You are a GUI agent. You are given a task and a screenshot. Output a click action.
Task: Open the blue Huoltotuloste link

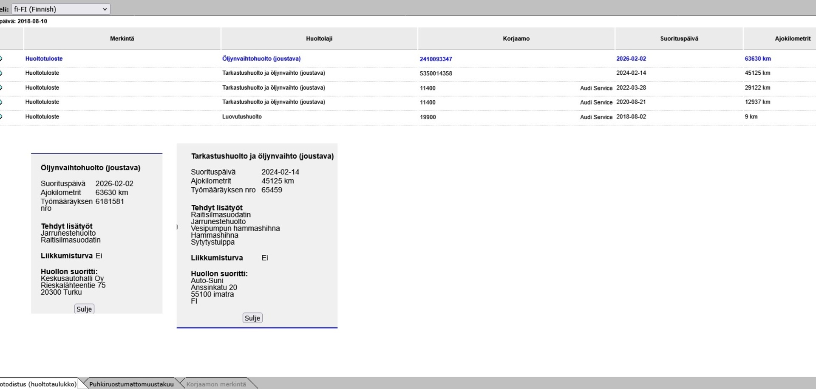pyautogui.click(x=44, y=59)
